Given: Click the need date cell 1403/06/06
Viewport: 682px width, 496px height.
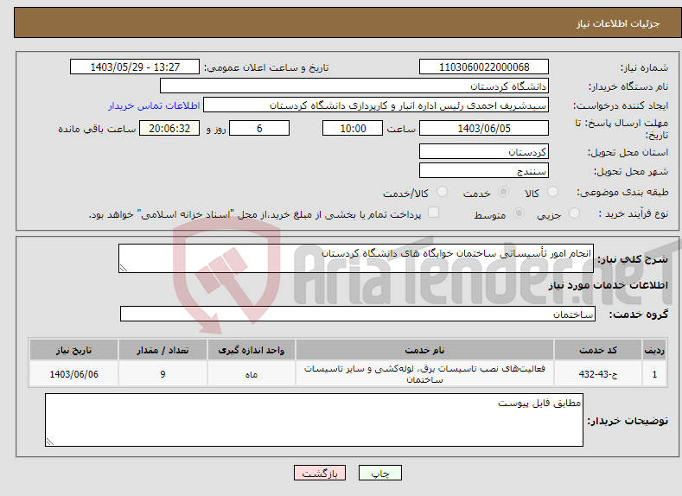Looking at the screenshot, I should (x=73, y=374).
